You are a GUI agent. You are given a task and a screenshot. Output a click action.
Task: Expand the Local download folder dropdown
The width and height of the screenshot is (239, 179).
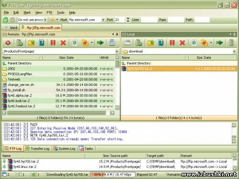pos(234,52)
